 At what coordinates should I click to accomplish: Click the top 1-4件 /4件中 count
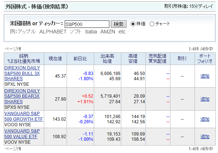201,49
